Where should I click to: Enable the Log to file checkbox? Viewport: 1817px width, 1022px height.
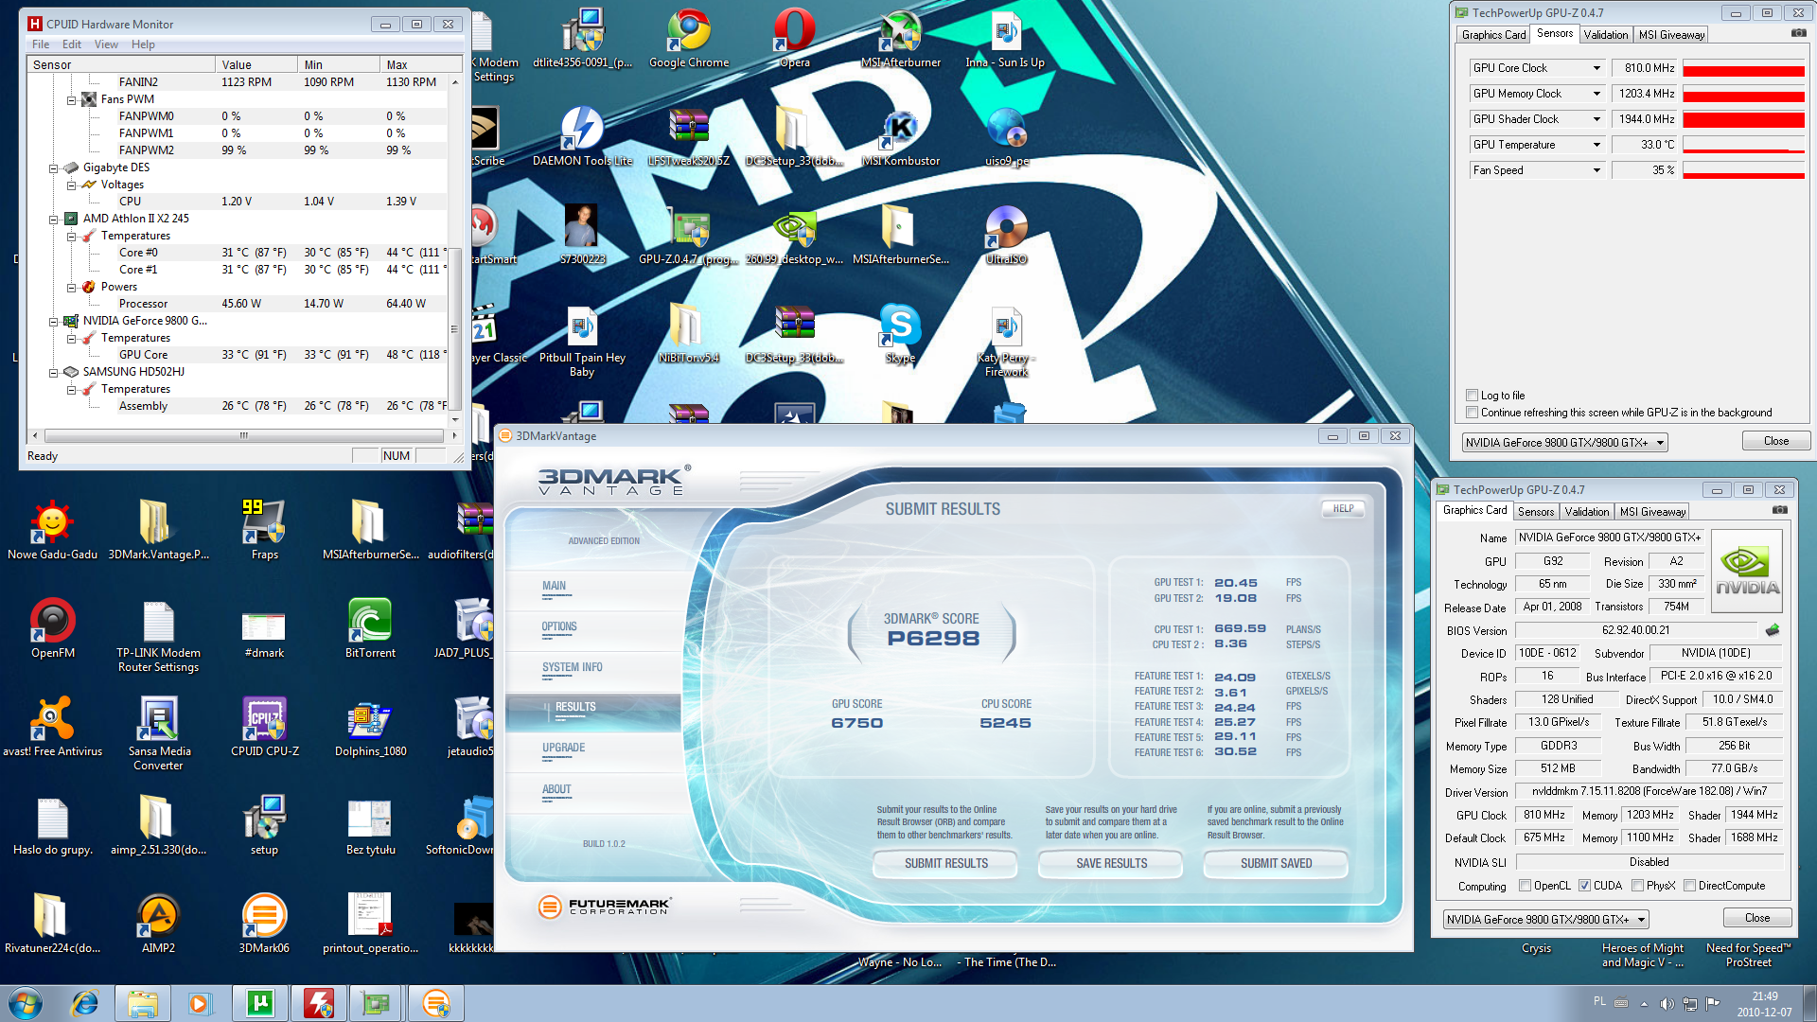[1472, 396]
